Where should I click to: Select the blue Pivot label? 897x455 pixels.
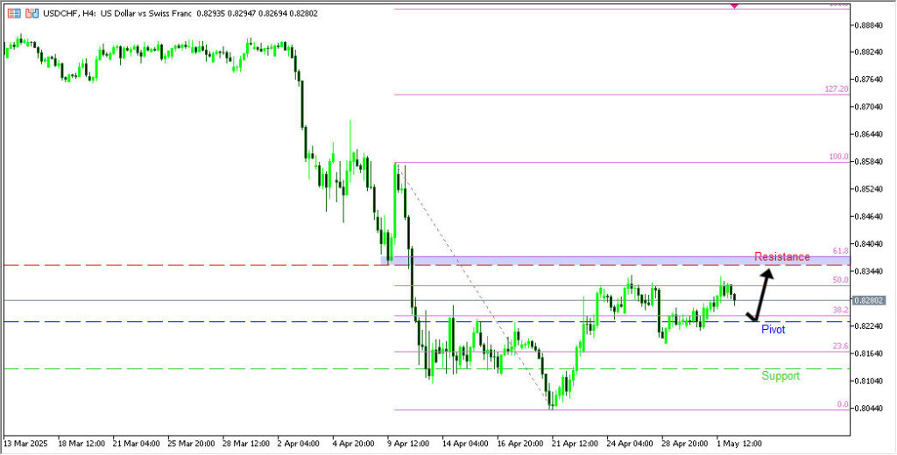773,330
